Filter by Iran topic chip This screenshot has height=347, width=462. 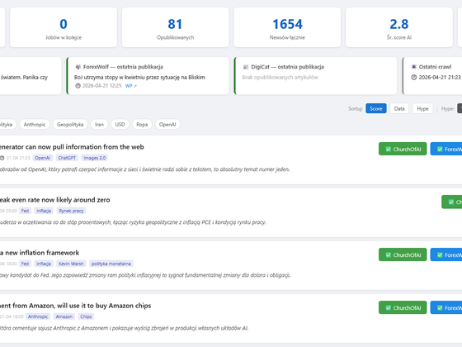99,125
